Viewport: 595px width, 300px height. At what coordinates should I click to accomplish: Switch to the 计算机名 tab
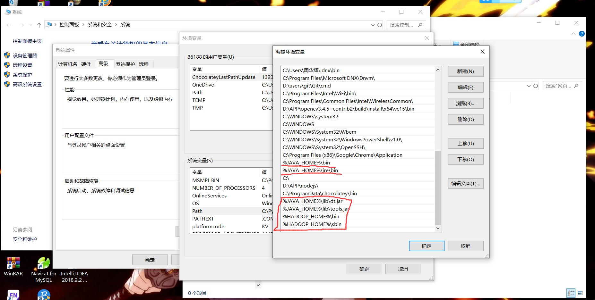[67, 64]
